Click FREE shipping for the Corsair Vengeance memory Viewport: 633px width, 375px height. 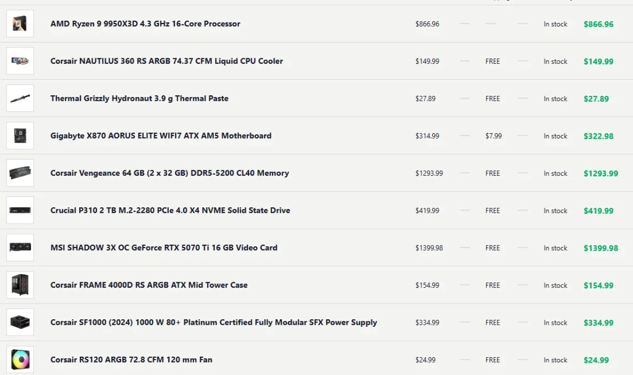point(493,173)
